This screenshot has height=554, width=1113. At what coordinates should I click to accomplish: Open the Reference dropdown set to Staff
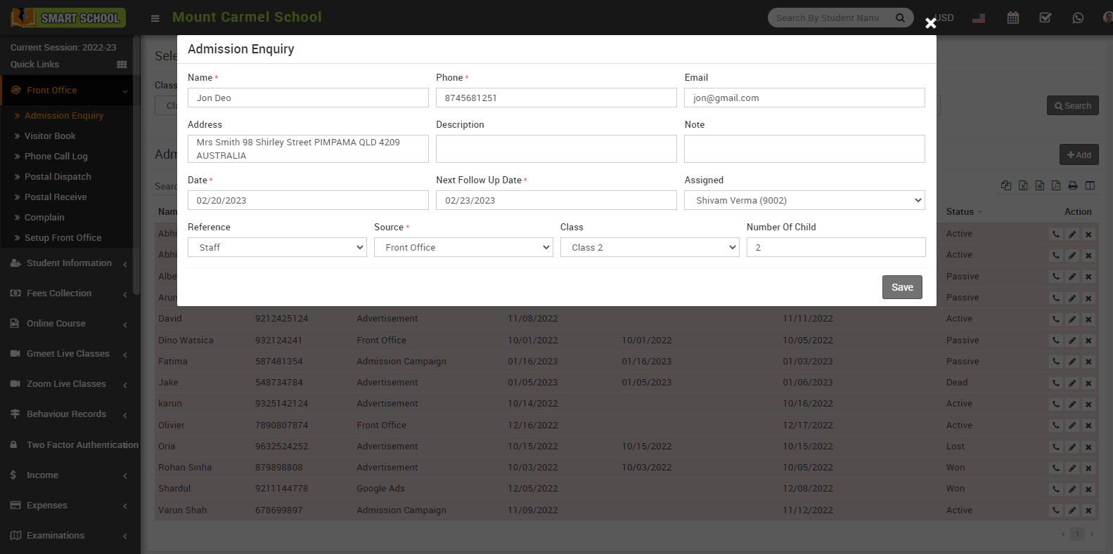[277, 247]
